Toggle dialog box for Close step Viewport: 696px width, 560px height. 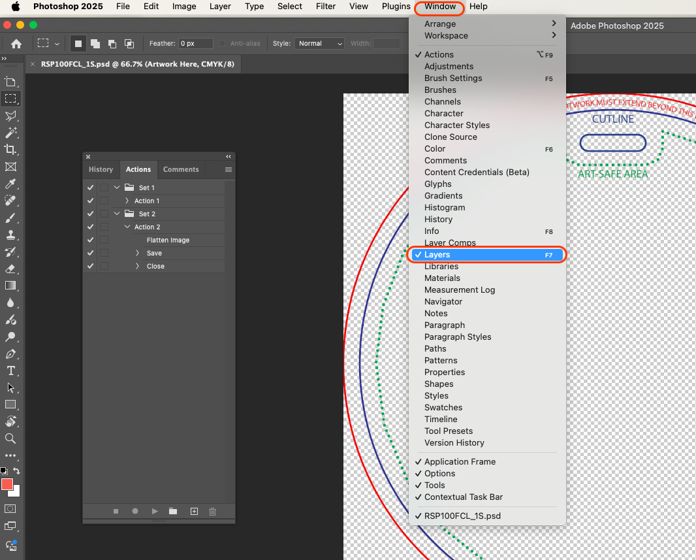(104, 266)
